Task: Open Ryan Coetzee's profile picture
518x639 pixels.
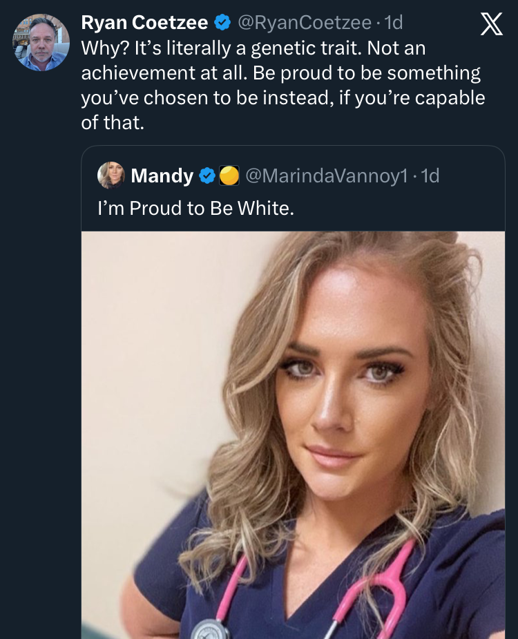Action: (41, 42)
